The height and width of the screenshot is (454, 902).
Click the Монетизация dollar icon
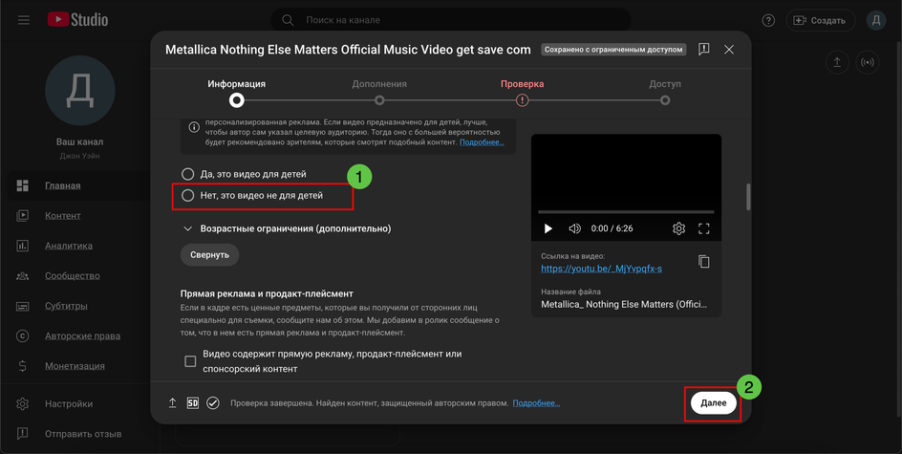(x=22, y=366)
